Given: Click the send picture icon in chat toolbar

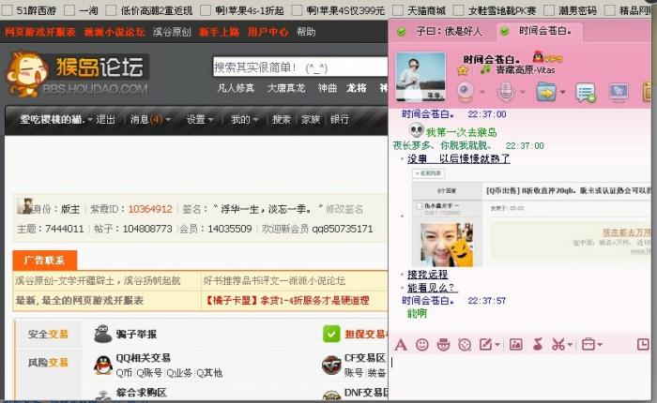Looking at the screenshot, I should pyautogui.click(x=516, y=345).
